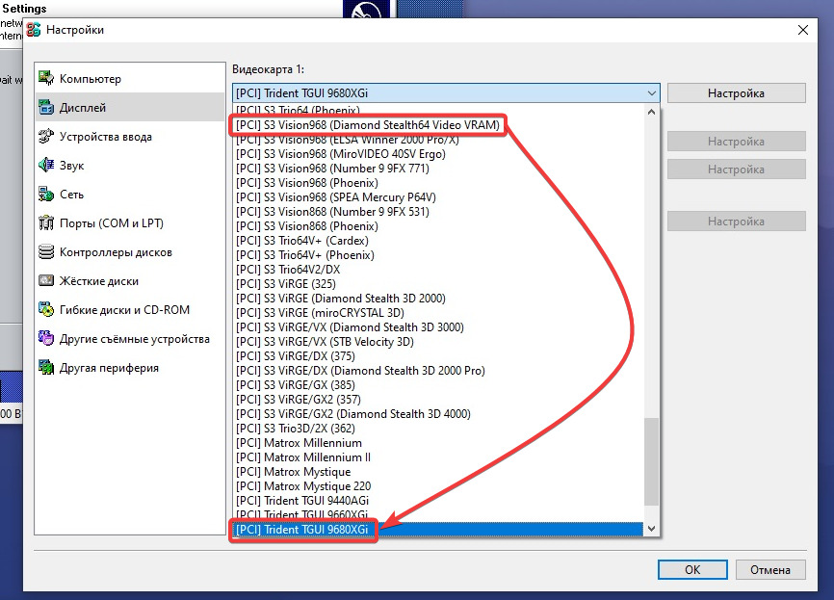
Task: Click the Дисплей monitor icon
Action: coord(46,107)
